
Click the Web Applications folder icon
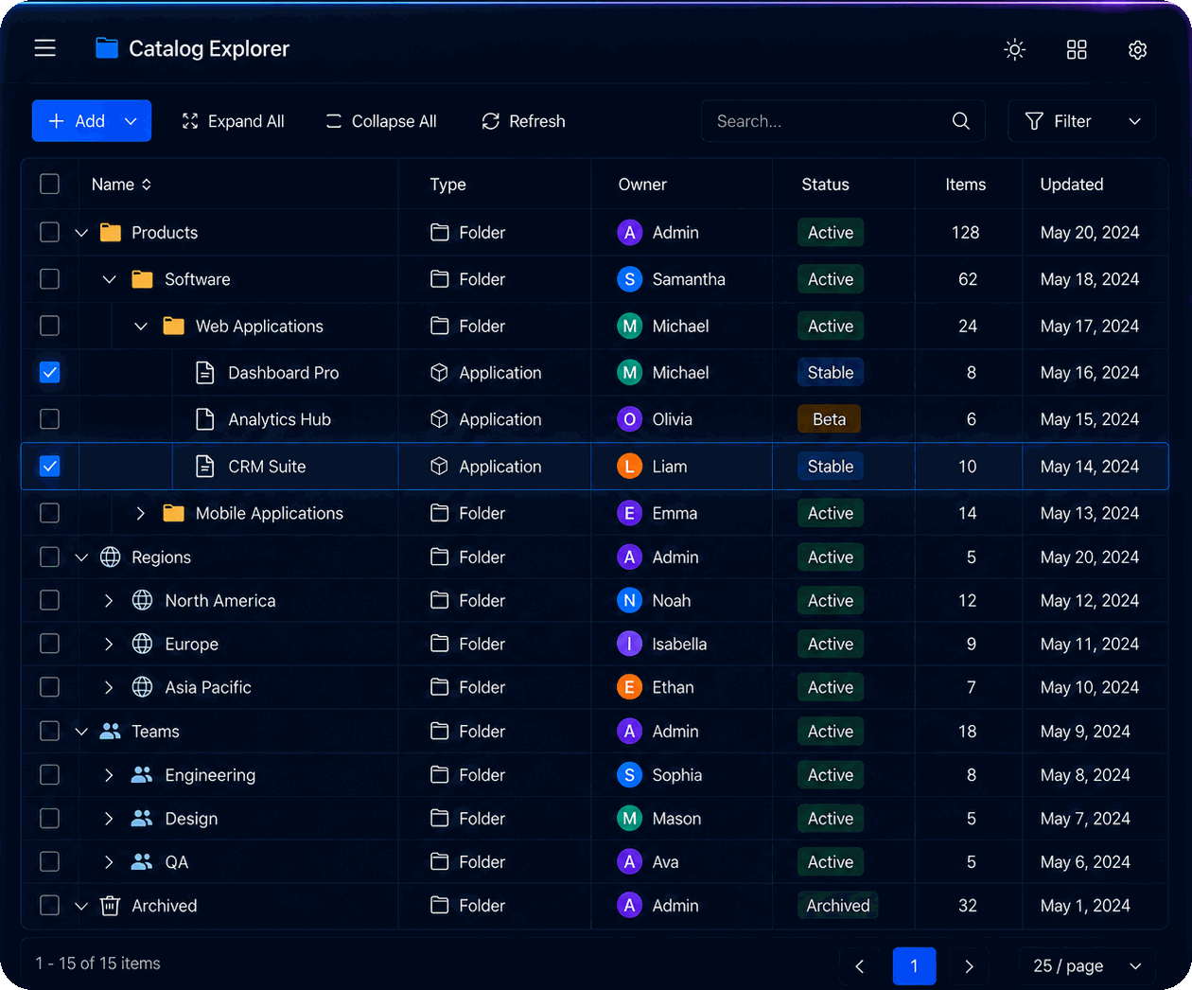pos(174,327)
